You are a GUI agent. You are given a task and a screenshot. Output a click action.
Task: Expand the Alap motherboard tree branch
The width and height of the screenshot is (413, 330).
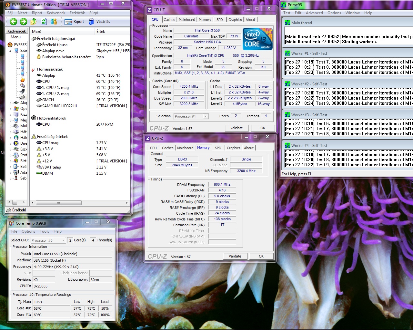[x=10, y=103]
